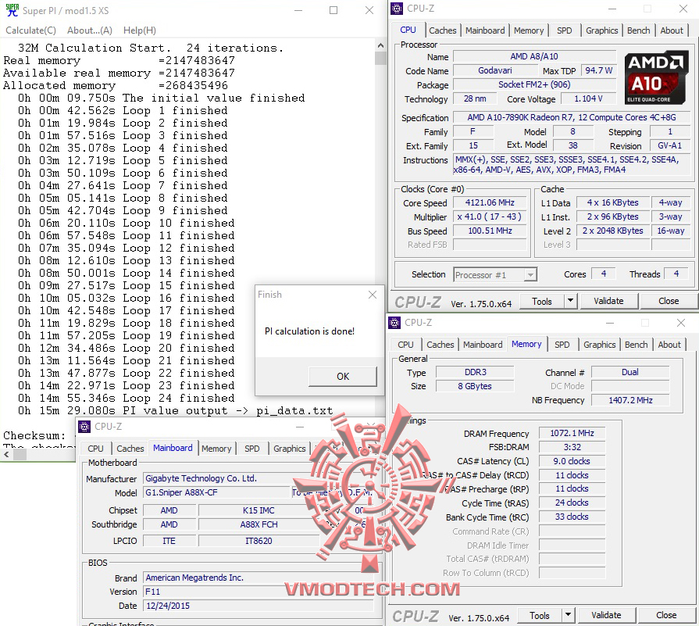
Task: Click Tools button in top CPU-Z window
Action: (542, 301)
